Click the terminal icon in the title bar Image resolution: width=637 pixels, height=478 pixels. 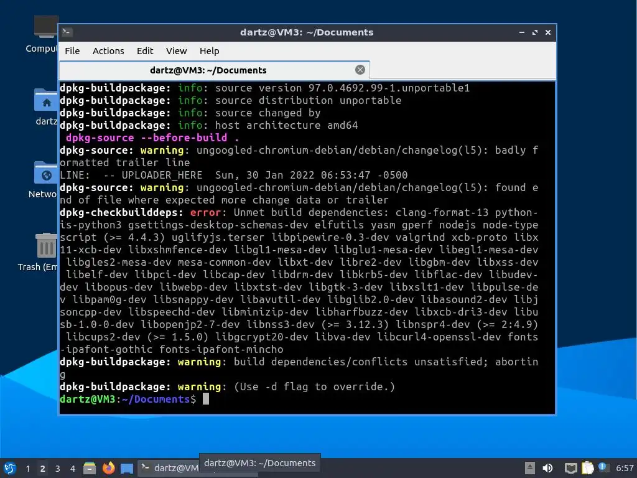(67, 32)
